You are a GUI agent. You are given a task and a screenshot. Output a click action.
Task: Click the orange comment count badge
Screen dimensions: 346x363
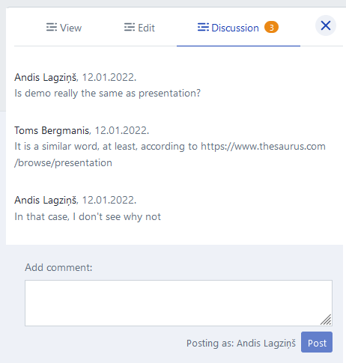271,28
